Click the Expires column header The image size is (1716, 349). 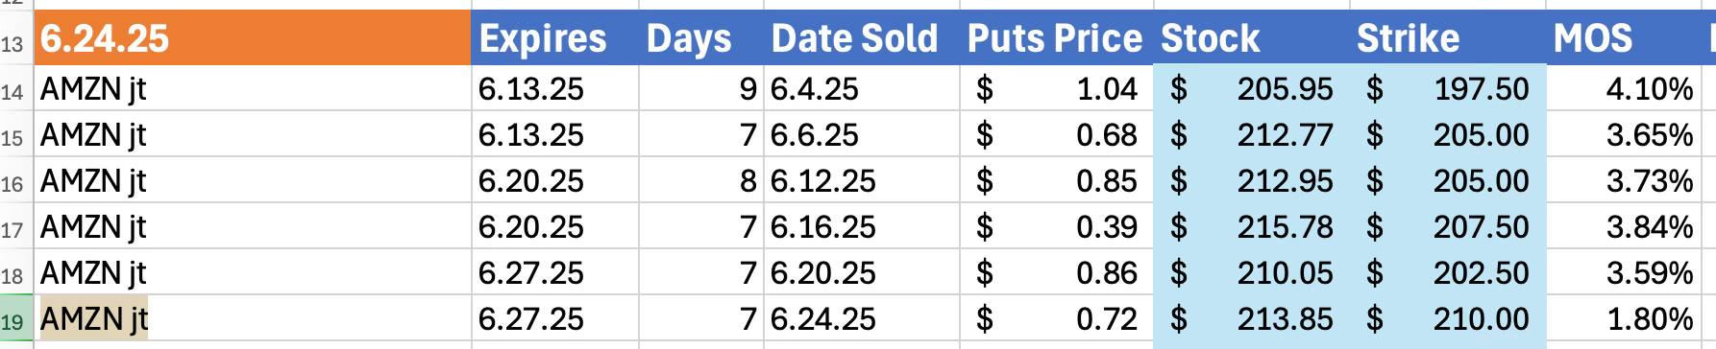[x=555, y=38]
